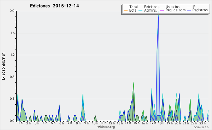
Task: Click the '1 h' x-axis label
Action: tap(20, 123)
